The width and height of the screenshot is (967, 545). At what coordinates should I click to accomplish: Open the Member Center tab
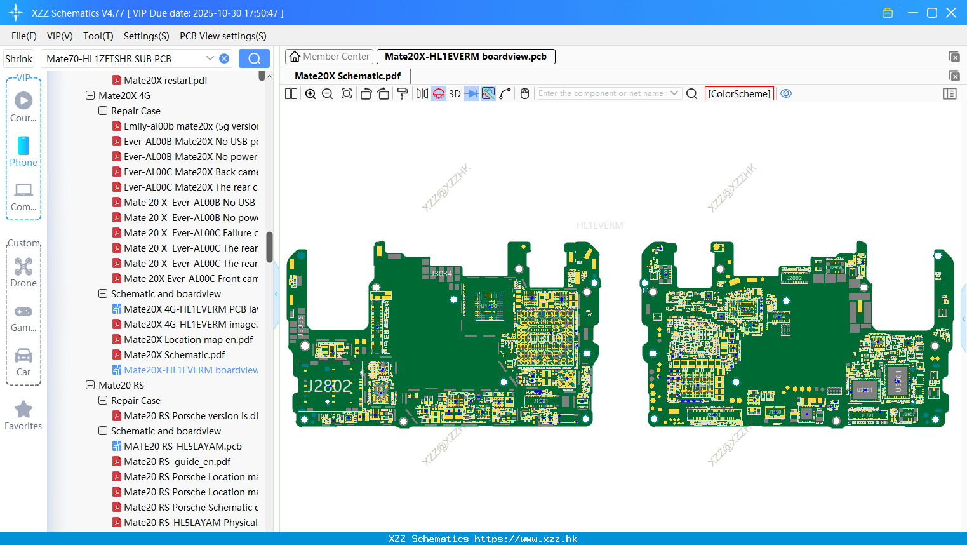point(329,57)
